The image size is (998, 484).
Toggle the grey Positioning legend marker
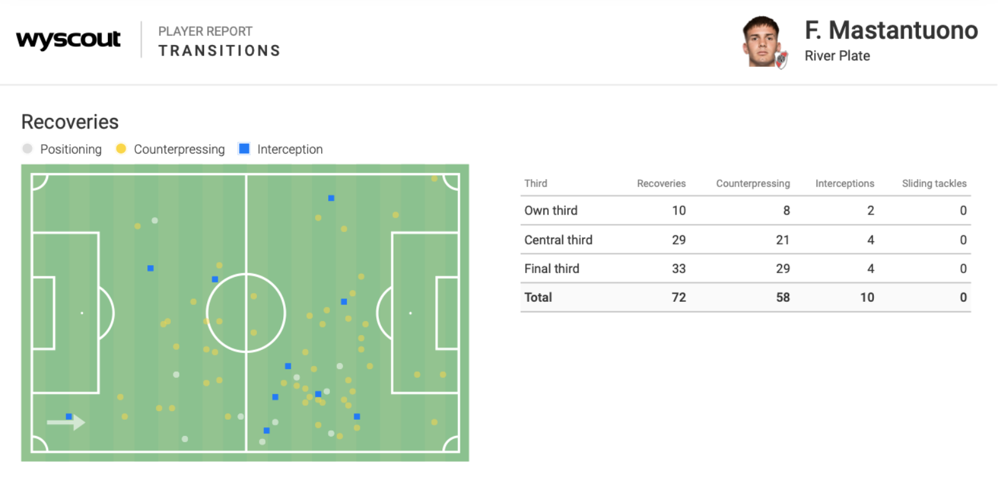[x=27, y=148]
